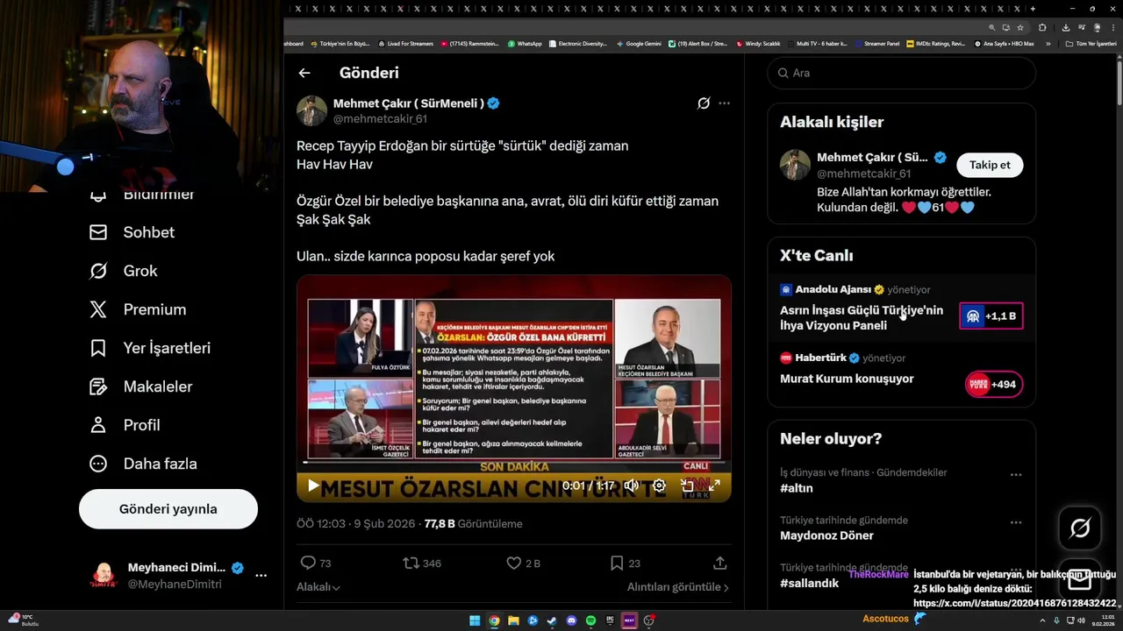Join the Habertürk +494 live stream
This screenshot has height=631, width=1123.
click(x=994, y=384)
